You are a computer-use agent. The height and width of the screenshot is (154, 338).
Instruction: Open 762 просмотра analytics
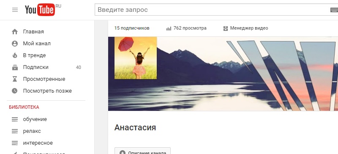pos(190,28)
